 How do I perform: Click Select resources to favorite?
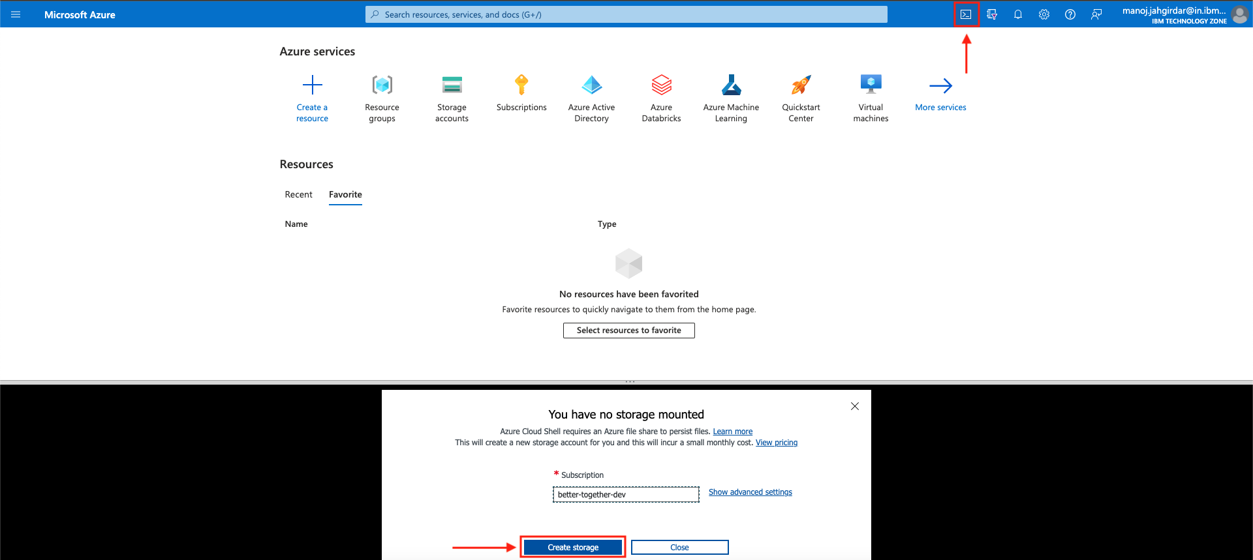click(x=629, y=331)
